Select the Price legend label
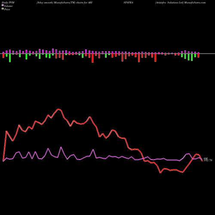215x215 pixels. (x=7, y=9)
